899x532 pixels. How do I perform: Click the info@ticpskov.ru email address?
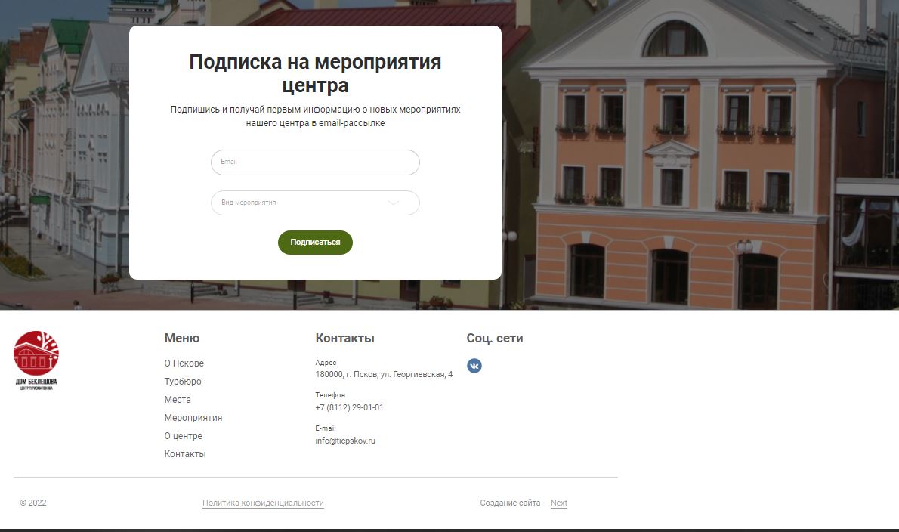click(x=345, y=441)
